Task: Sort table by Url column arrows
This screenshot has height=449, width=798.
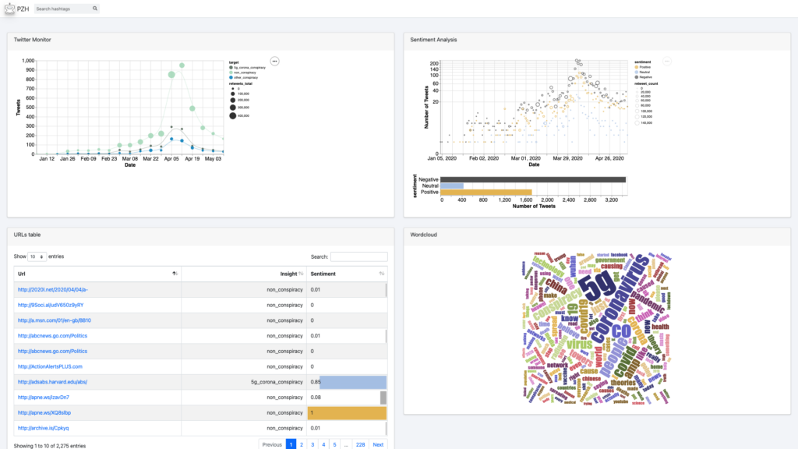Action: 175,274
